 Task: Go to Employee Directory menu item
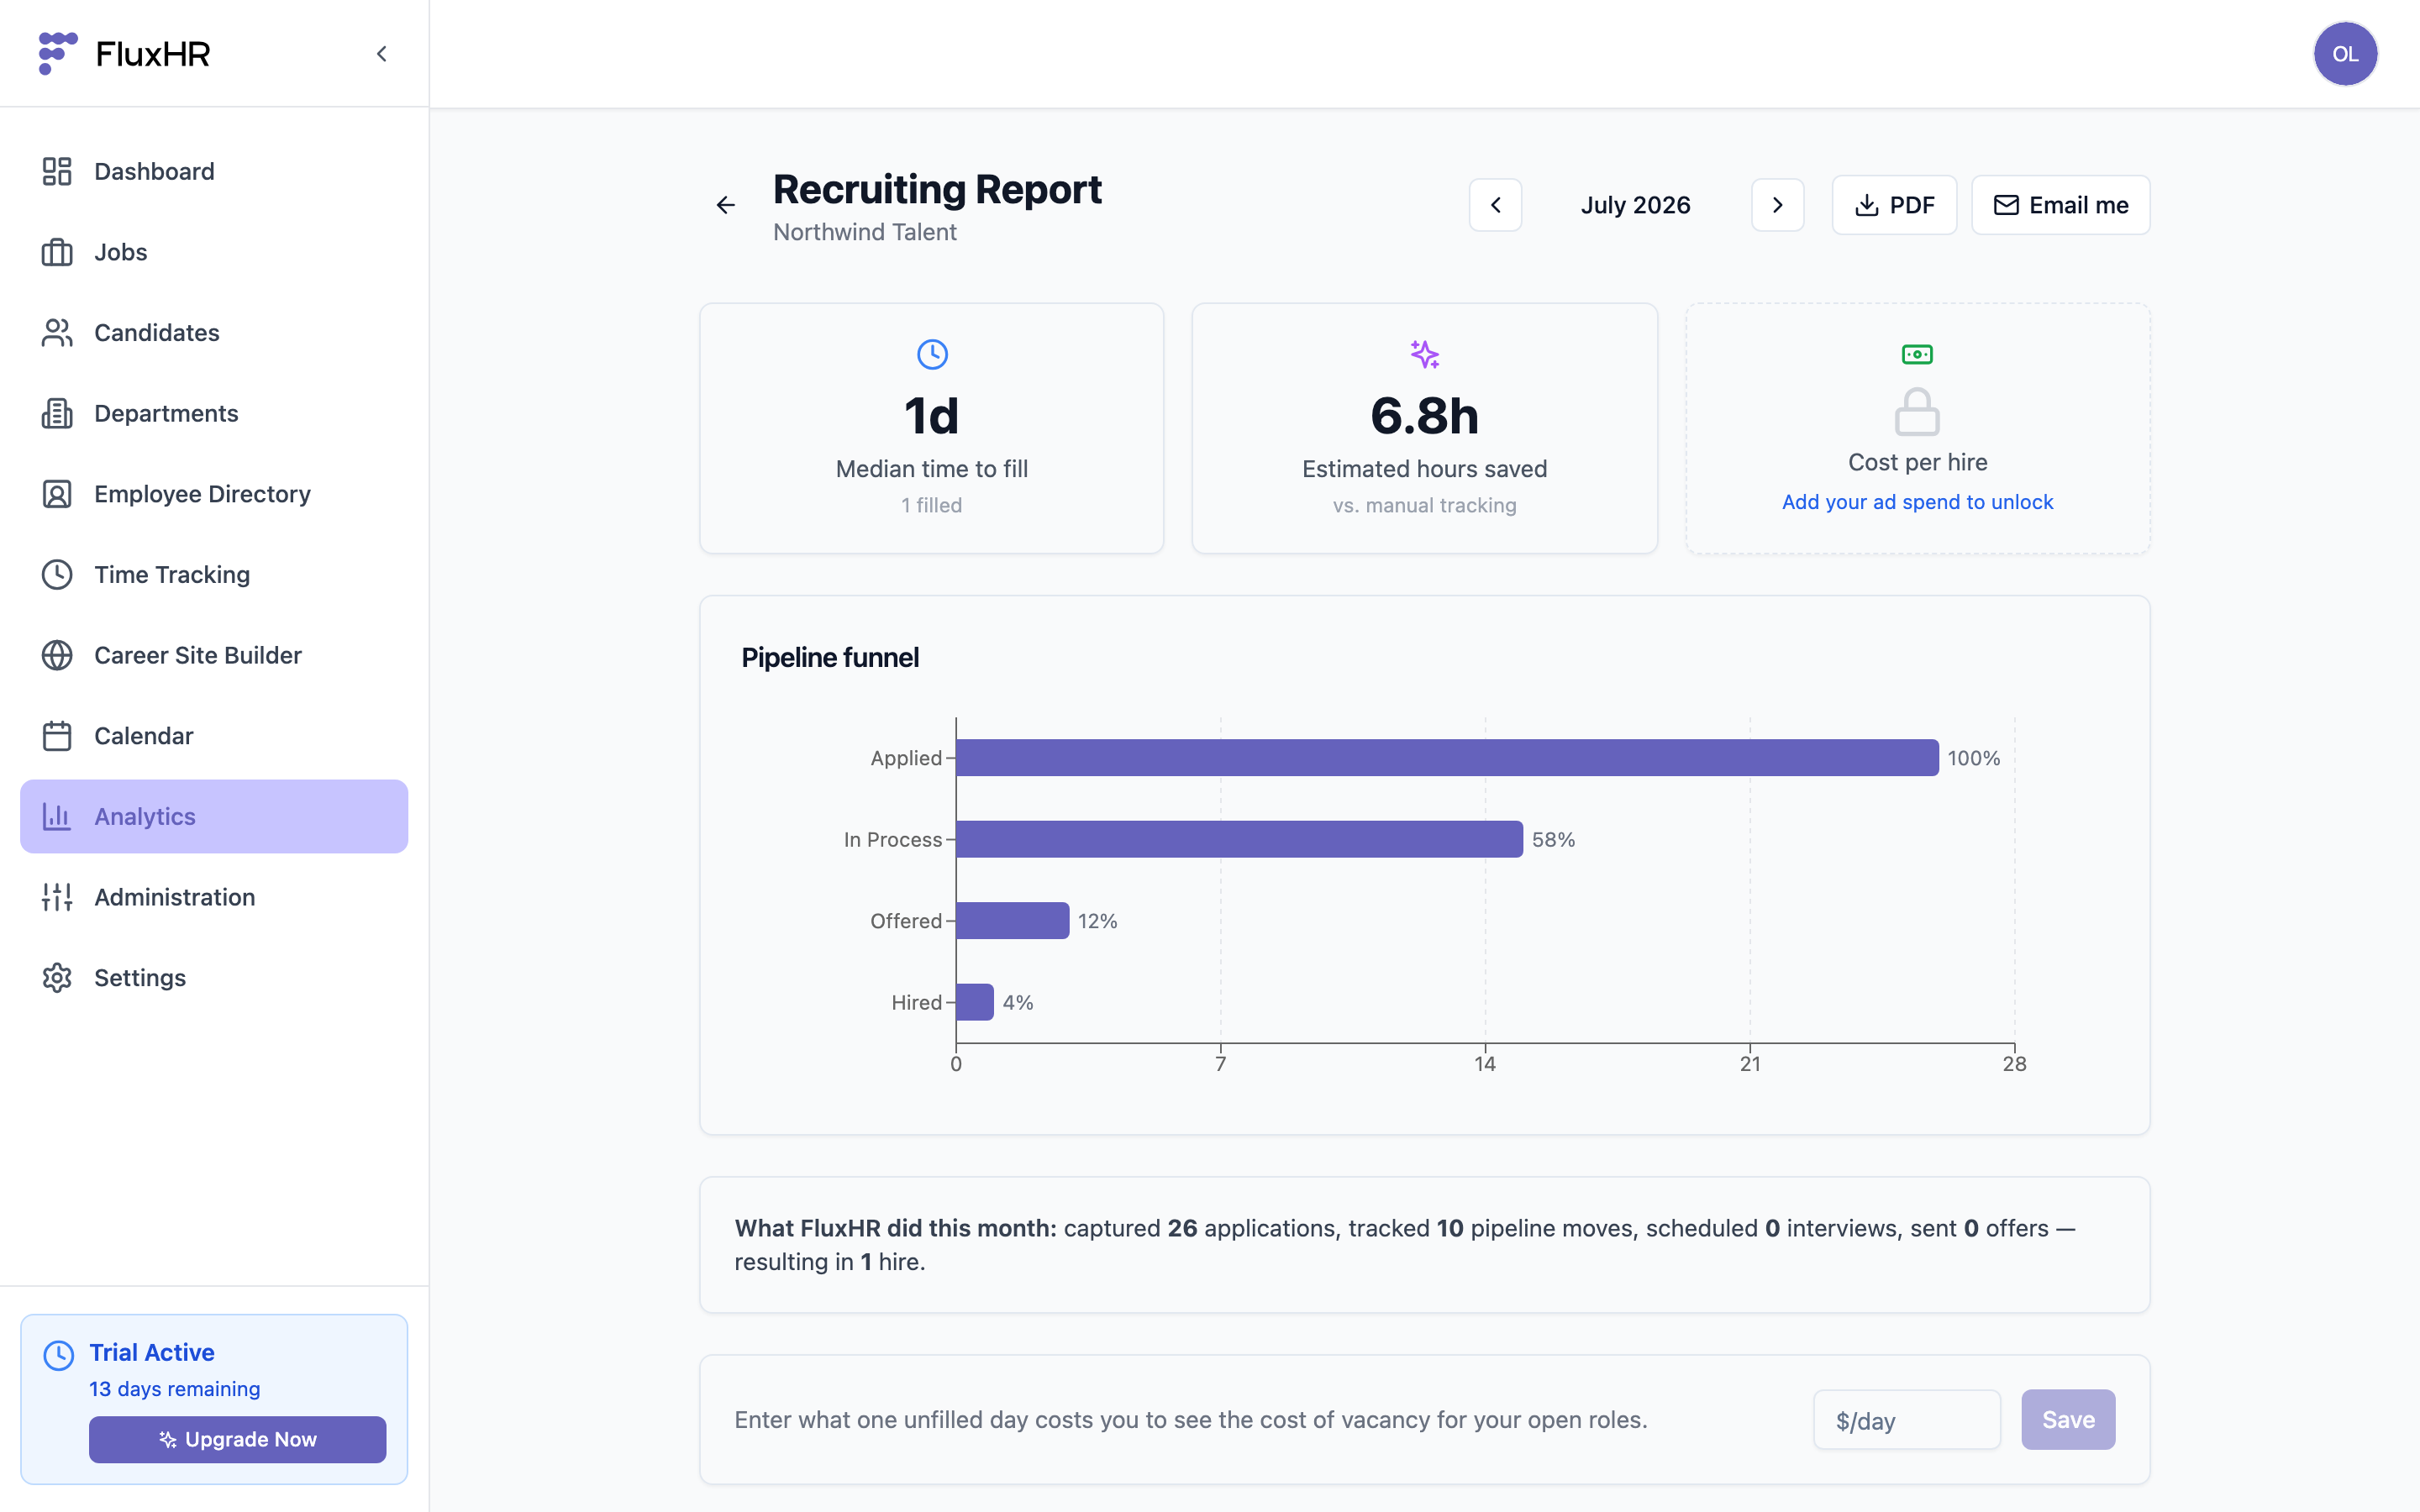214,494
